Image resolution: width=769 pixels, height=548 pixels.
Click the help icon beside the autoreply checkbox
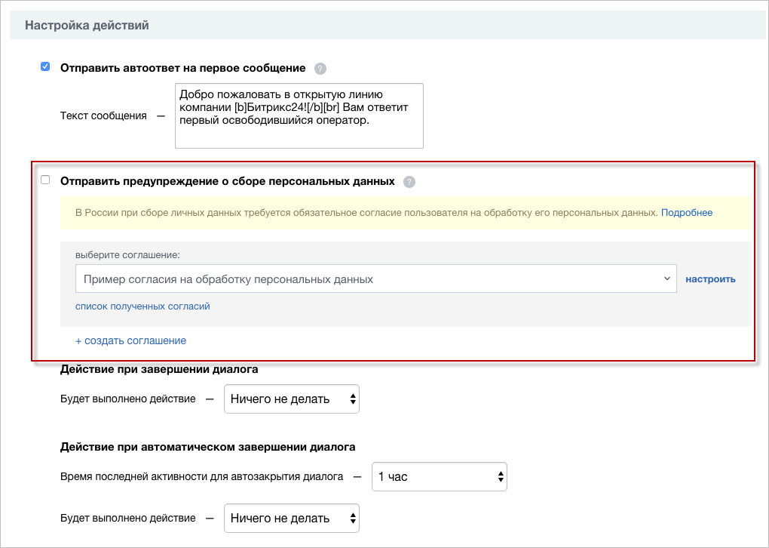click(x=320, y=68)
